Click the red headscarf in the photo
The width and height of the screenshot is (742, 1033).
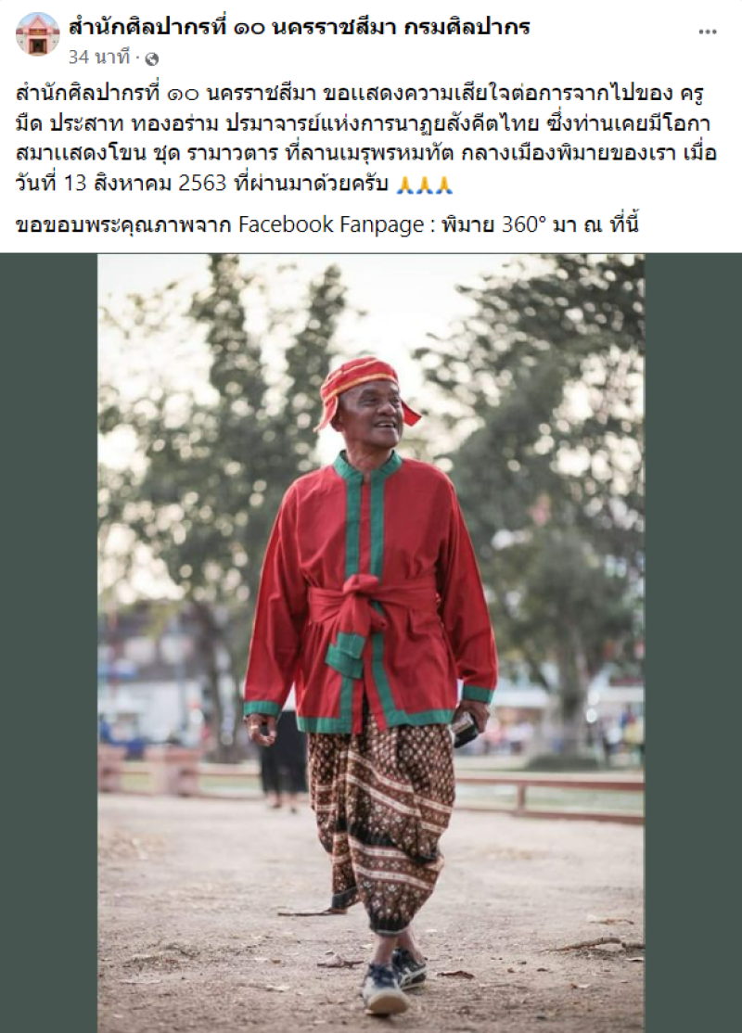365,388
